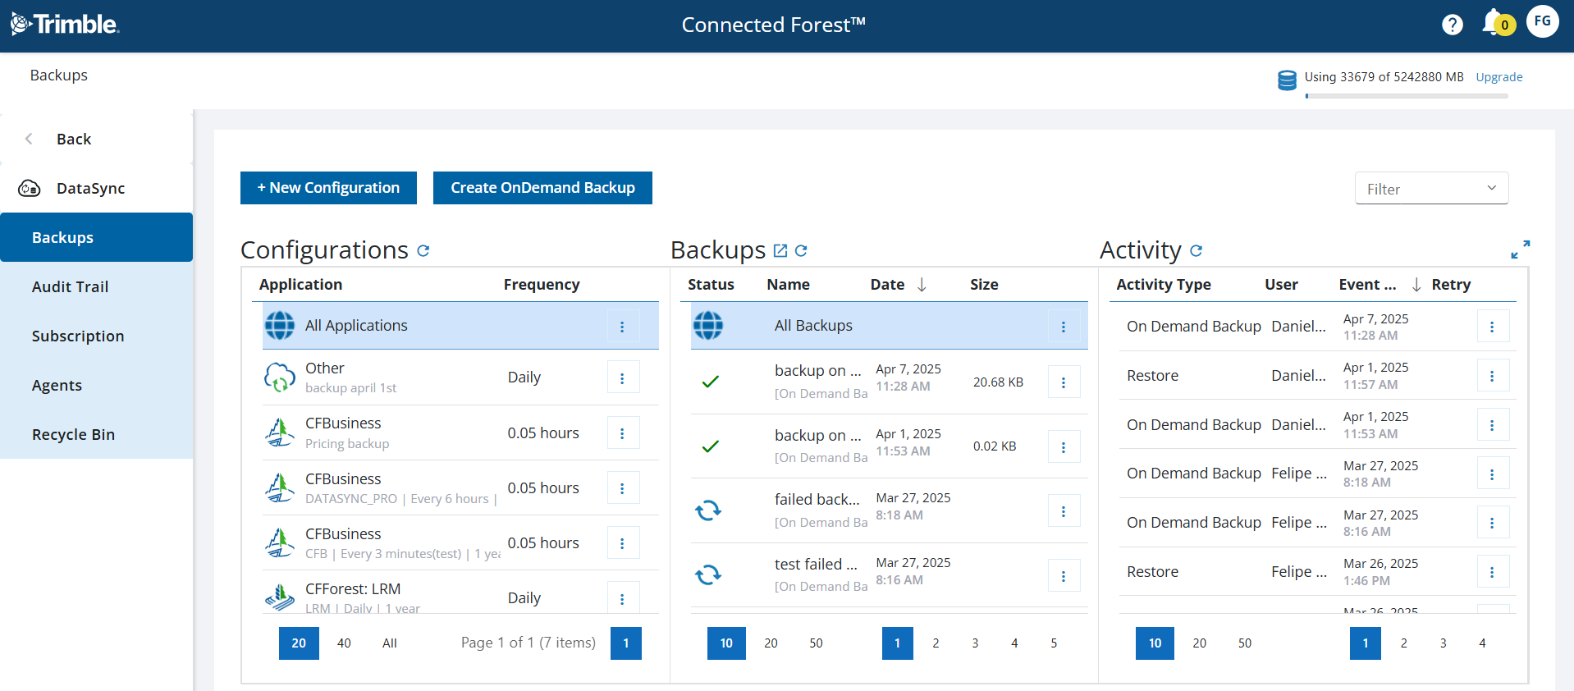This screenshot has height=691, width=1574.
Task: Open options for Apr 1 11:57 Restore activity
Action: (1493, 376)
